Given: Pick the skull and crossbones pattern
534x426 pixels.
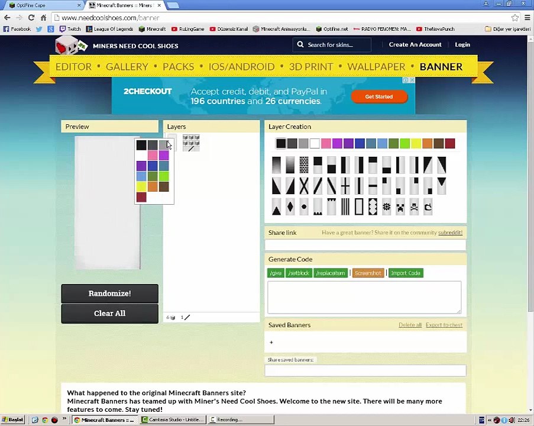Looking at the screenshot, I should tap(414, 206).
